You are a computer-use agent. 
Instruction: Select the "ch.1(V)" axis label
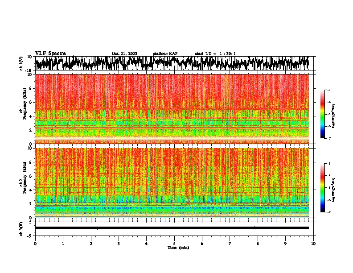click(21, 64)
